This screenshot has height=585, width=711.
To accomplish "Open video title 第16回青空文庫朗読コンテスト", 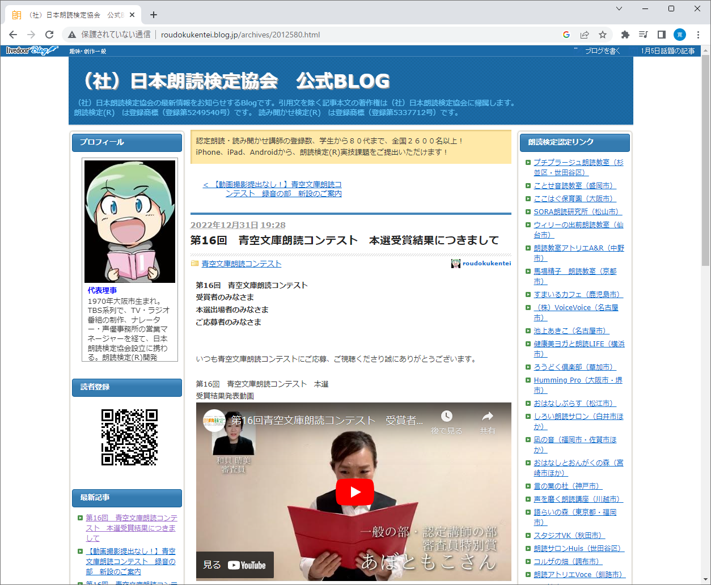I will coord(327,421).
